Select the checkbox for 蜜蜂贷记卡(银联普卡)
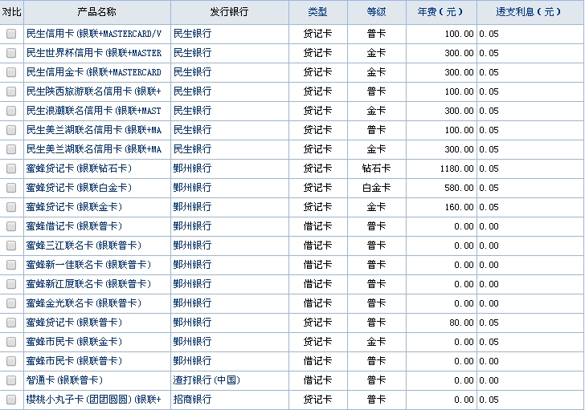 tap(11, 323)
